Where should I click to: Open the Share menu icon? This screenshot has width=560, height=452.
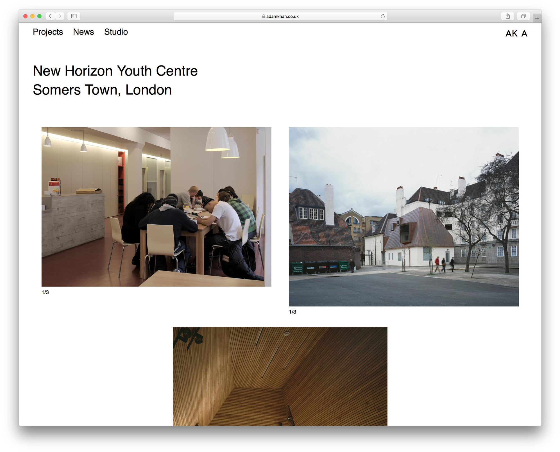507,16
